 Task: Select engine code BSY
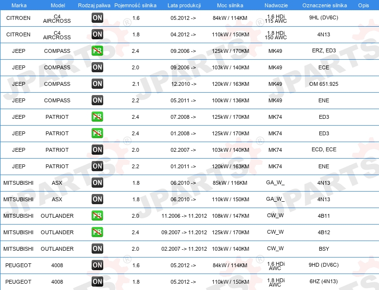(x=324, y=249)
